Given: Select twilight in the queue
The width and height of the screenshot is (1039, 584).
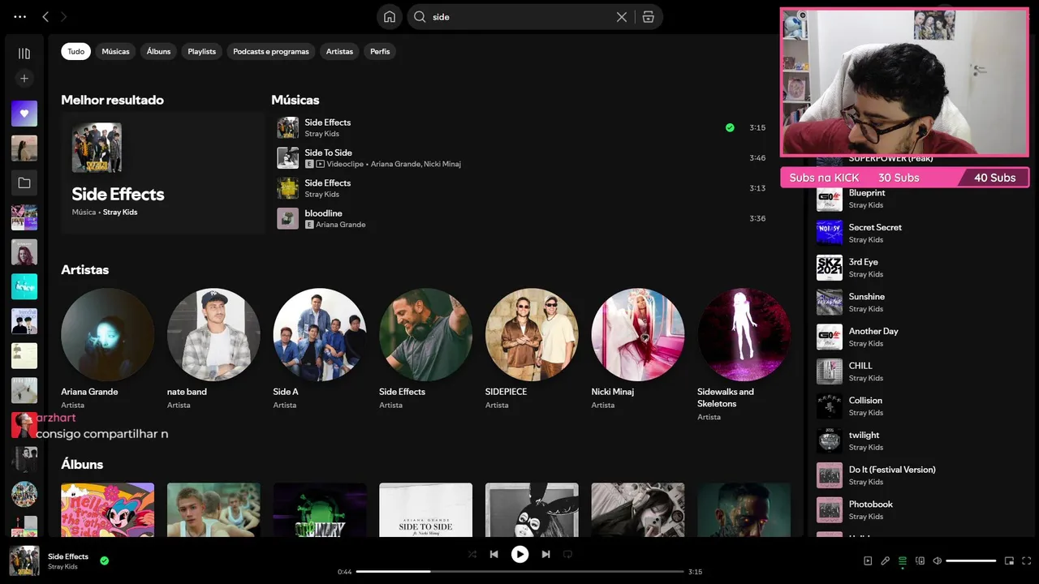Looking at the screenshot, I should pos(920,440).
